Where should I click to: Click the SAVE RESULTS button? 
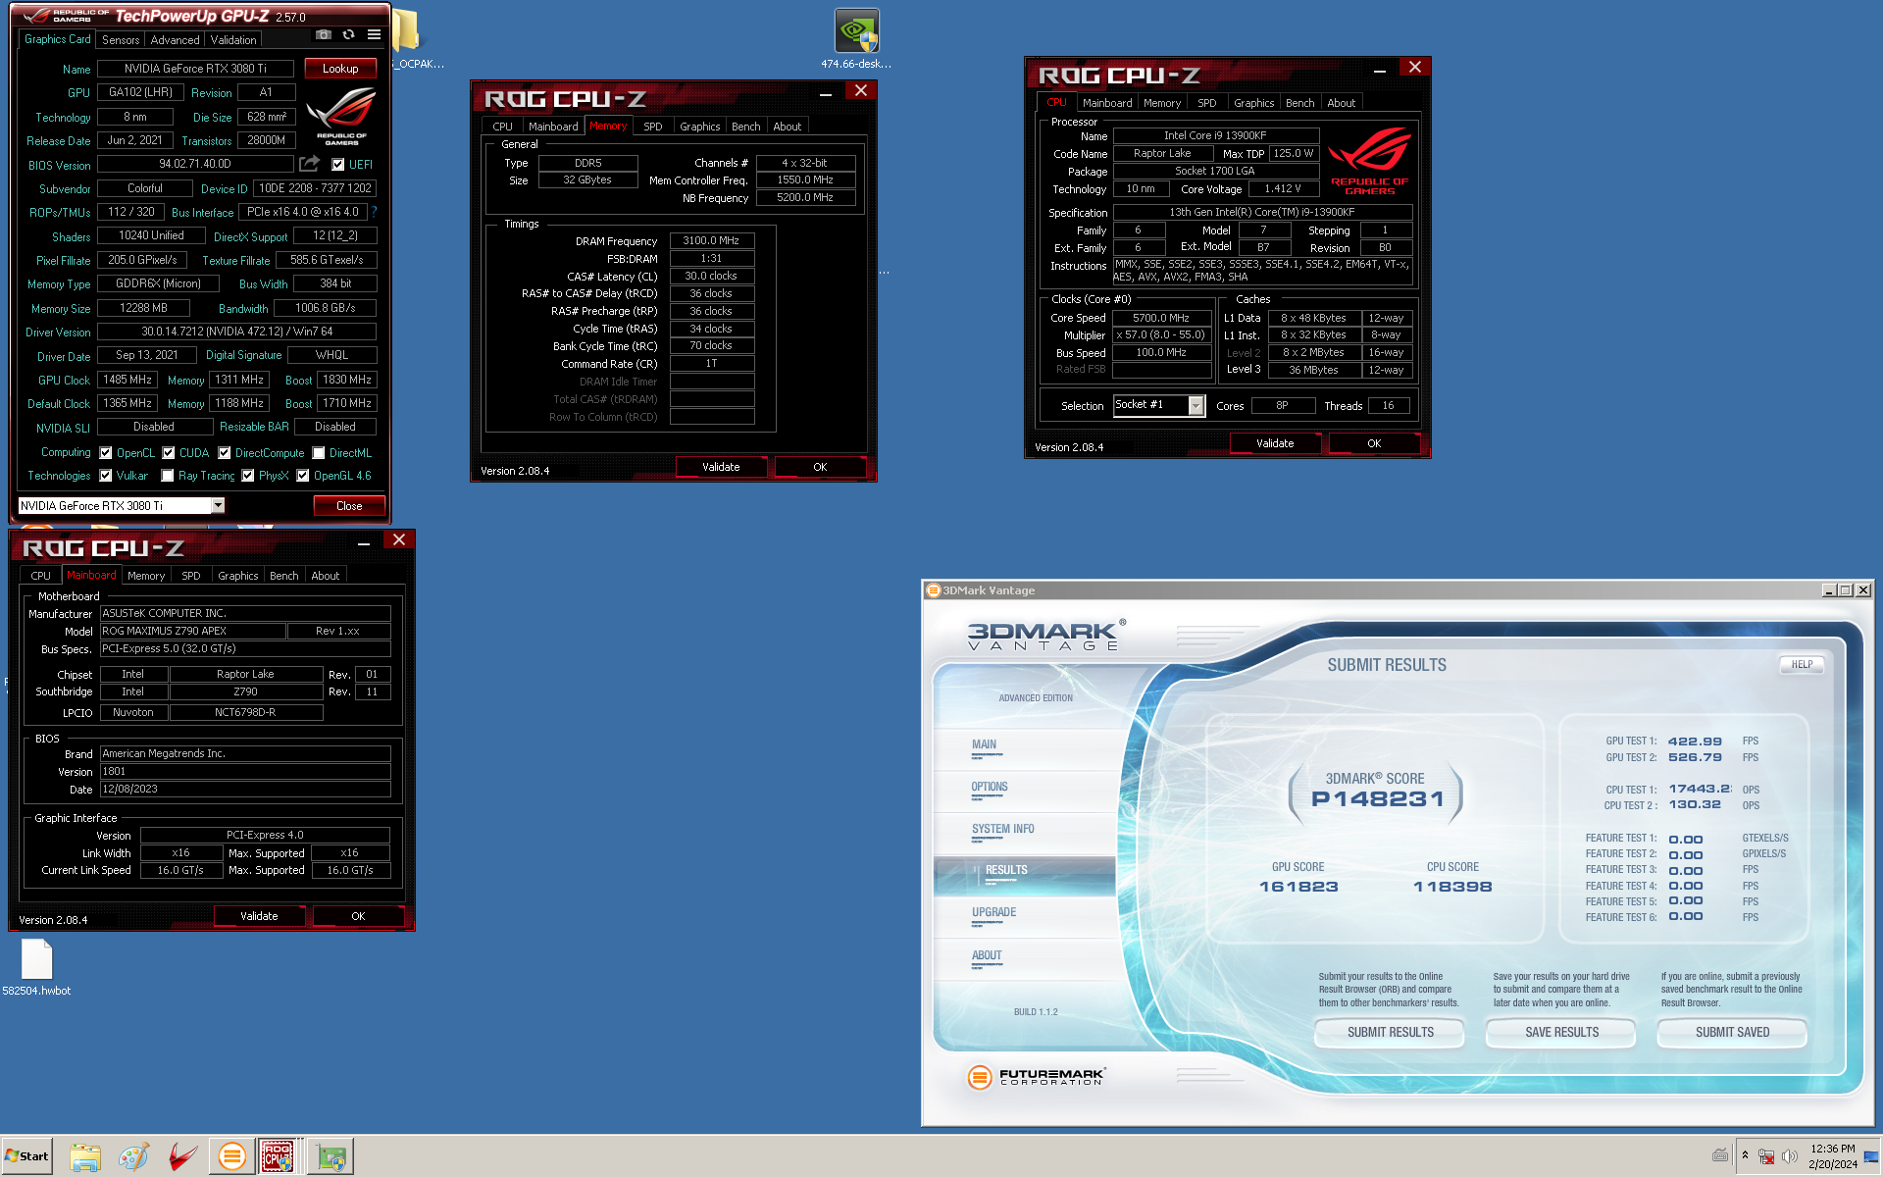(1561, 1033)
